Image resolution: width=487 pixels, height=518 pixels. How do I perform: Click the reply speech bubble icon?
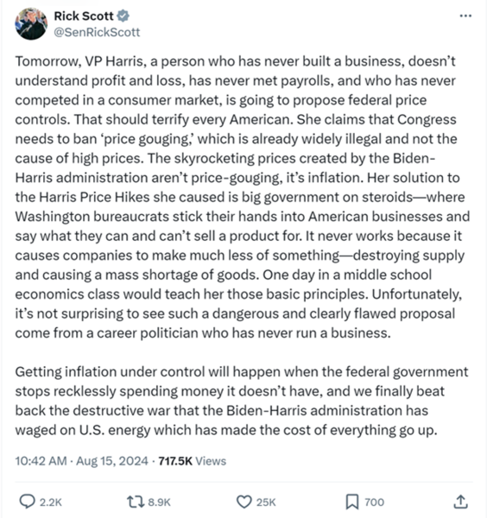(x=27, y=502)
